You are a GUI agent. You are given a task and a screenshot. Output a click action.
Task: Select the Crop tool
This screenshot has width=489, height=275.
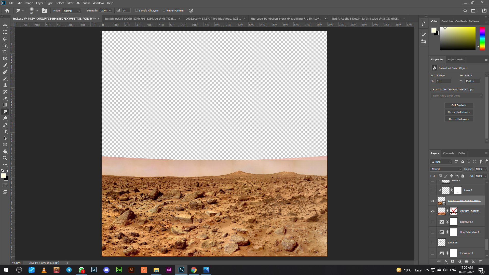(x=5, y=52)
